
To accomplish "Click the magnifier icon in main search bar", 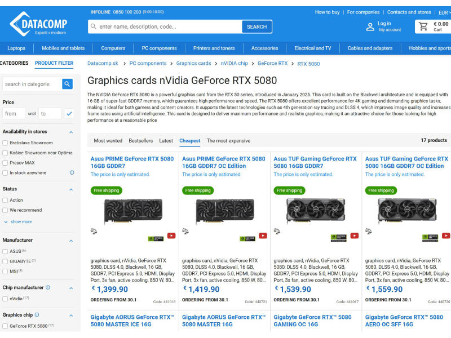I will tap(94, 26).
